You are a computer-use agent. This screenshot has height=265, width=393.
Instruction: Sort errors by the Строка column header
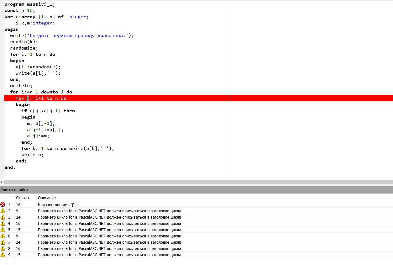[22, 198]
